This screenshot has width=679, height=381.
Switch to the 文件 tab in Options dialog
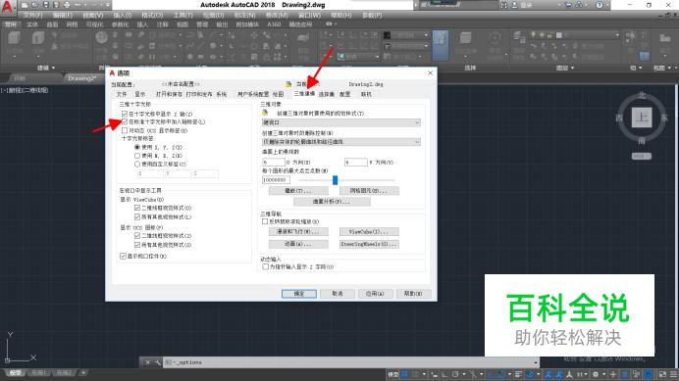point(122,94)
